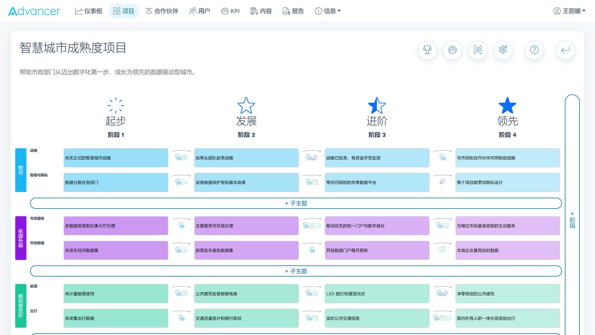595x335 pixels.
Task: Open the gear-and-pencil edit settings
Action: 503,50
